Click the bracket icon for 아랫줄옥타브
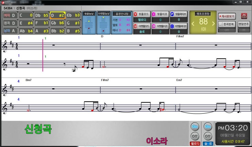The image size is (252, 147). click(x=172, y=26)
